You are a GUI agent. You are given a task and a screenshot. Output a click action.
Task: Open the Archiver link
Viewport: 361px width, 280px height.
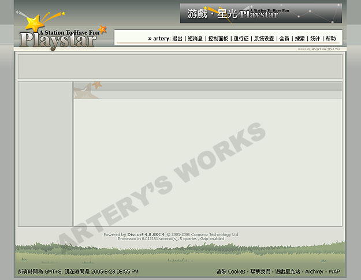point(314,271)
